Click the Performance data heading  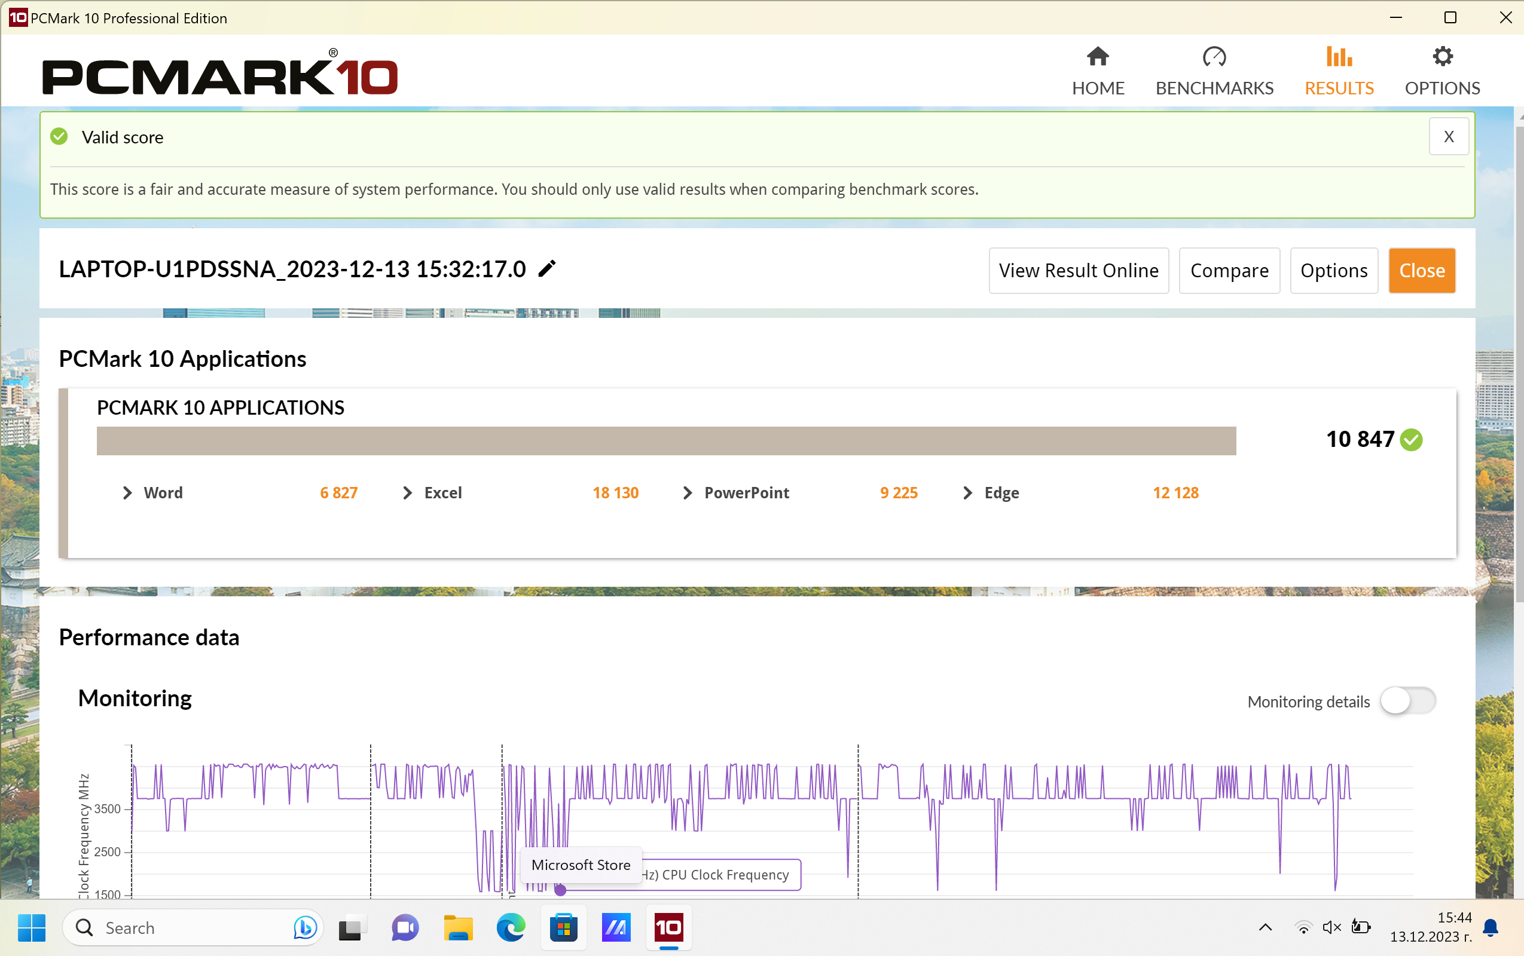[x=149, y=638]
